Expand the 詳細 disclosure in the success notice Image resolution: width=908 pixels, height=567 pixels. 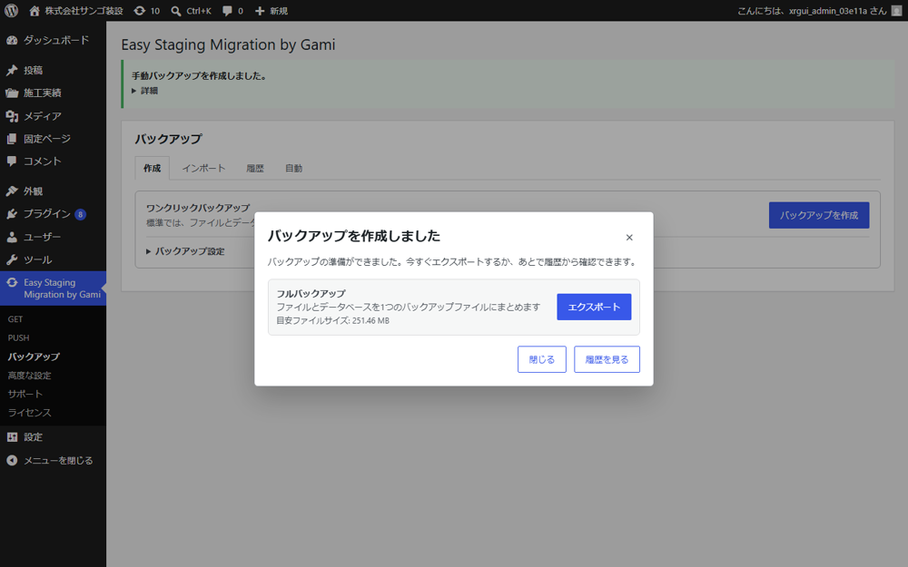click(144, 91)
